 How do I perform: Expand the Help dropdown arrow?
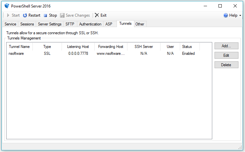coord(240,15)
